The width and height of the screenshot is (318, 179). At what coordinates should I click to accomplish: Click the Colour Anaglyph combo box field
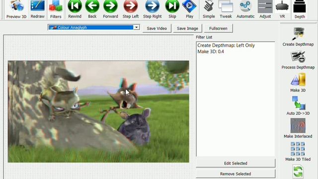pos(94,27)
